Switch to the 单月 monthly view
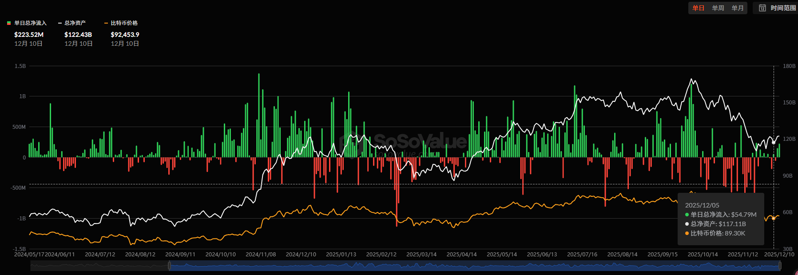The height and width of the screenshot is (275, 798). (738, 8)
